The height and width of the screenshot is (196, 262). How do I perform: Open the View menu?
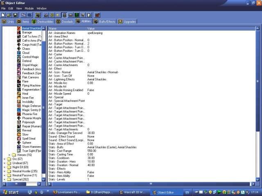coord(19,8)
